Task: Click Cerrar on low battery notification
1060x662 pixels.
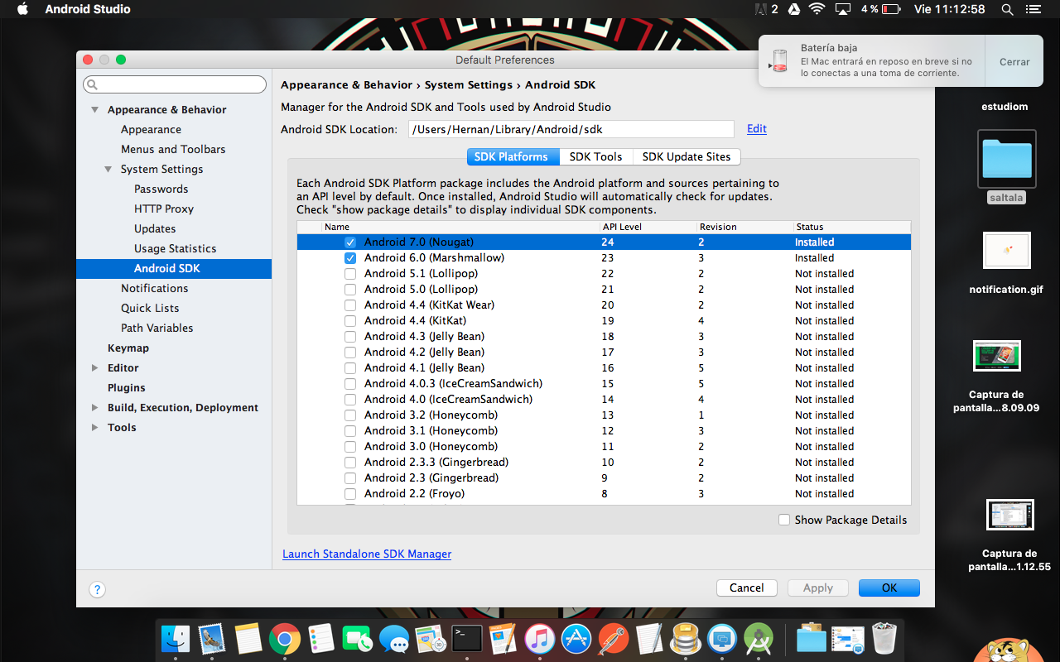Action: 1014,61
